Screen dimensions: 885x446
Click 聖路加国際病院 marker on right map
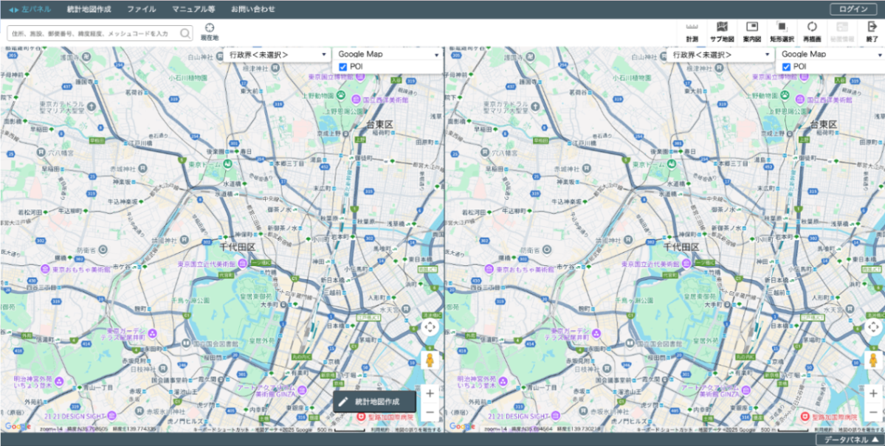(x=805, y=418)
